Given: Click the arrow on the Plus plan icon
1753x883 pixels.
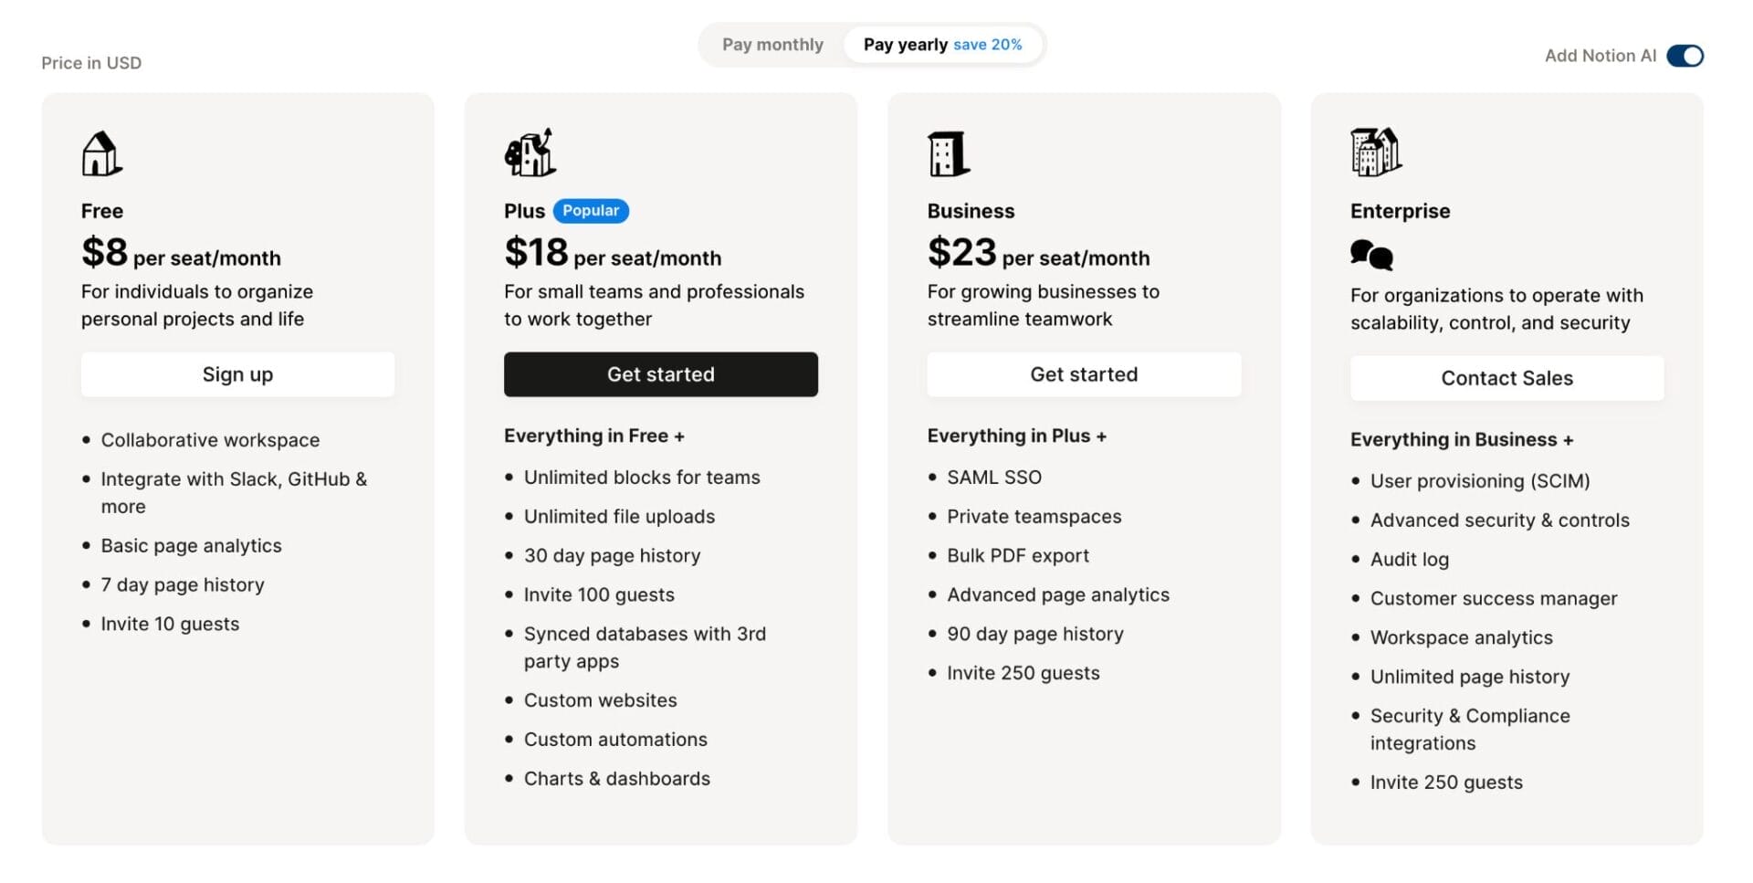Looking at the screenshot, I should (x=546, y=139).
